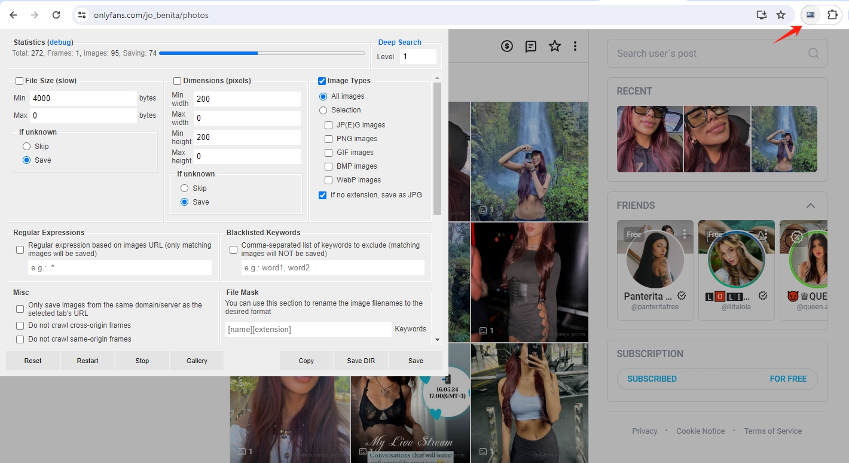Click the statistics progress bar
This screenshot has height=463, width=849.
(261, 53)
